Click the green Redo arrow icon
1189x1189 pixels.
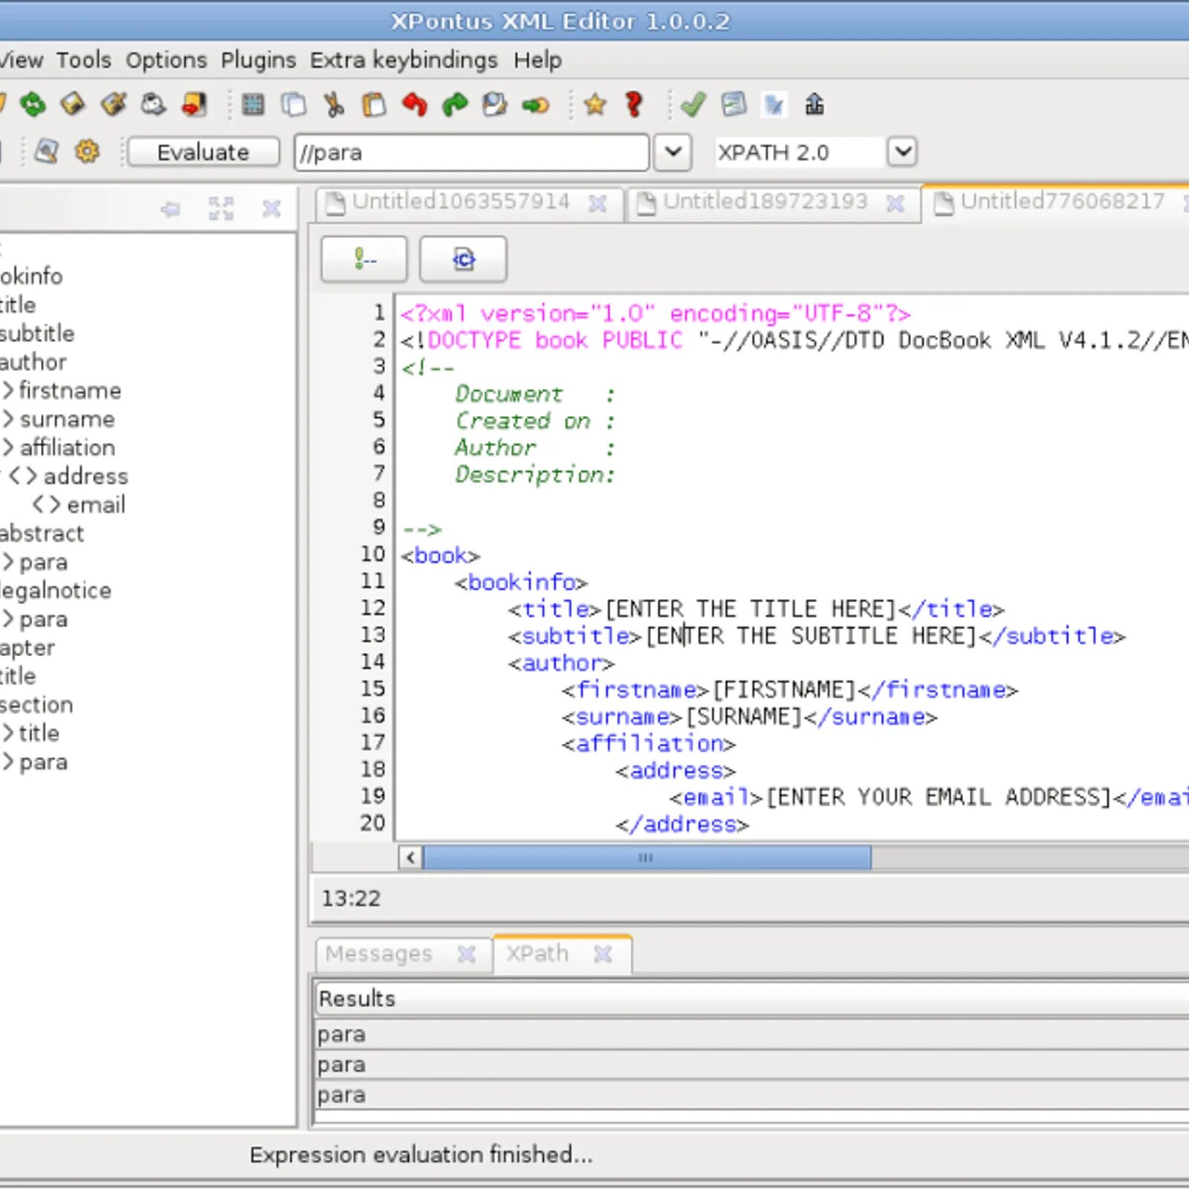(455, 105)
